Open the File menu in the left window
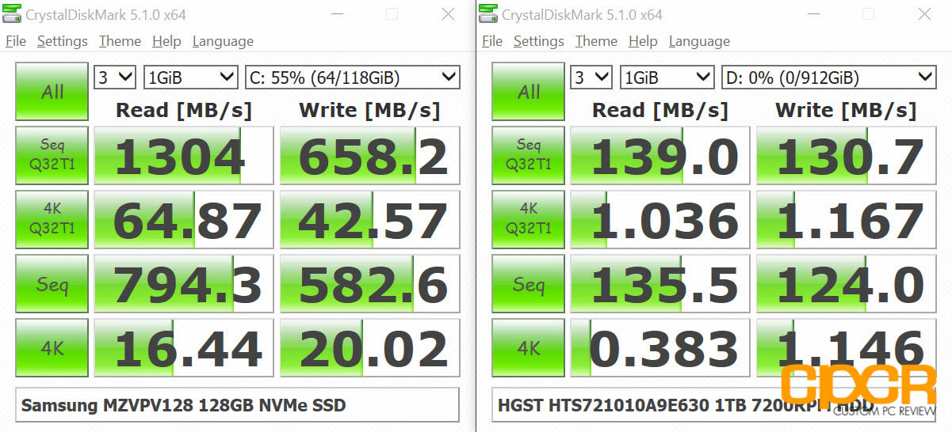952x432 pixels. 15,41
